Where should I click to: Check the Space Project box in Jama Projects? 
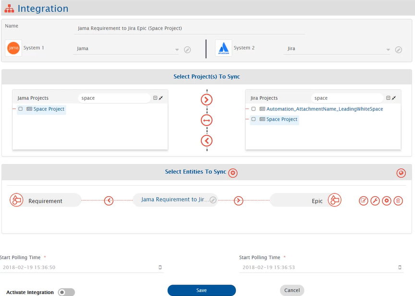point(20,109)
